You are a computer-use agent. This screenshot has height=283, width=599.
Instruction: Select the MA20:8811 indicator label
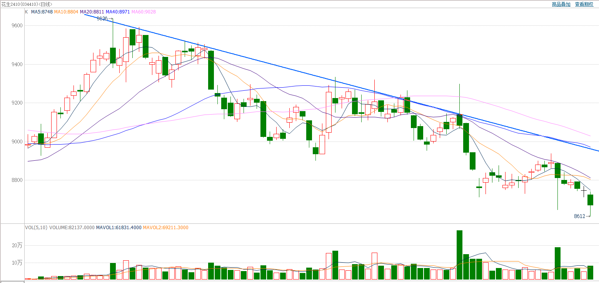[x=92, y=12]
